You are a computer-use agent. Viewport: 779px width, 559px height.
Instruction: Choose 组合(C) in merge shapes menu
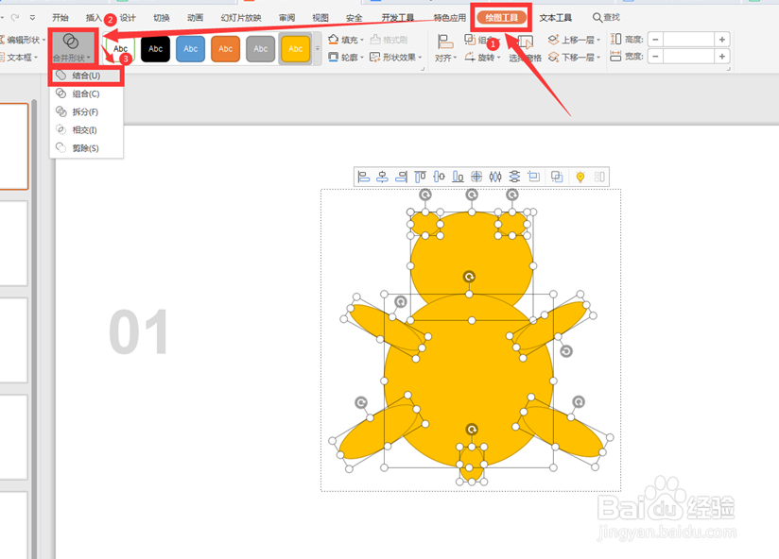[x=86, y=93]
